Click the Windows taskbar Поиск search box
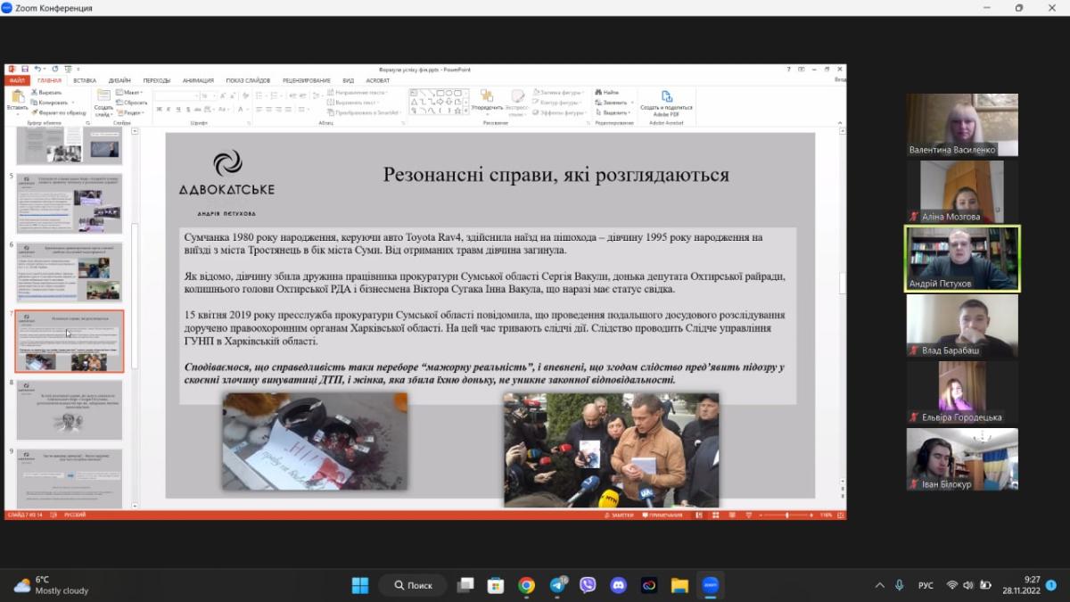 tap(413, 585)
